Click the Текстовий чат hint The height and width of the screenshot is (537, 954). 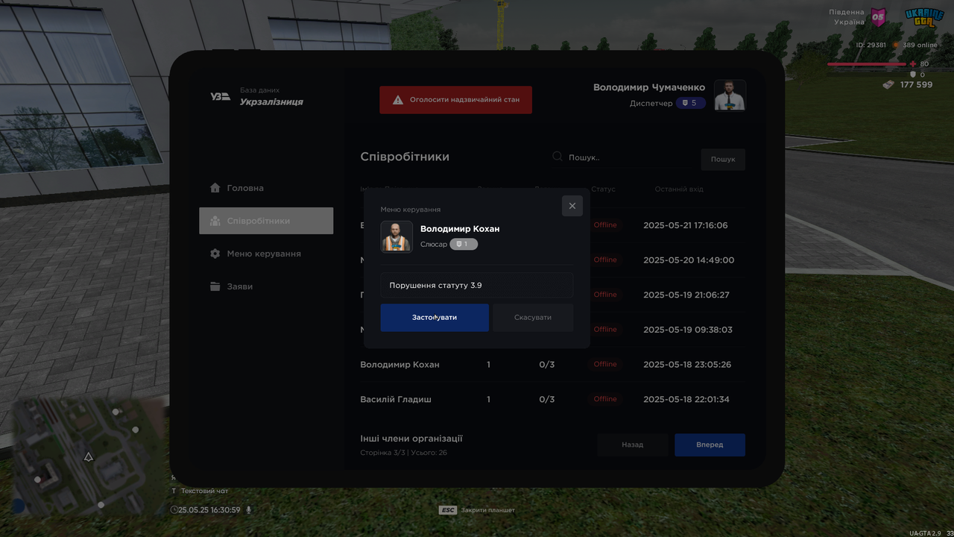(x=200, y=491)
